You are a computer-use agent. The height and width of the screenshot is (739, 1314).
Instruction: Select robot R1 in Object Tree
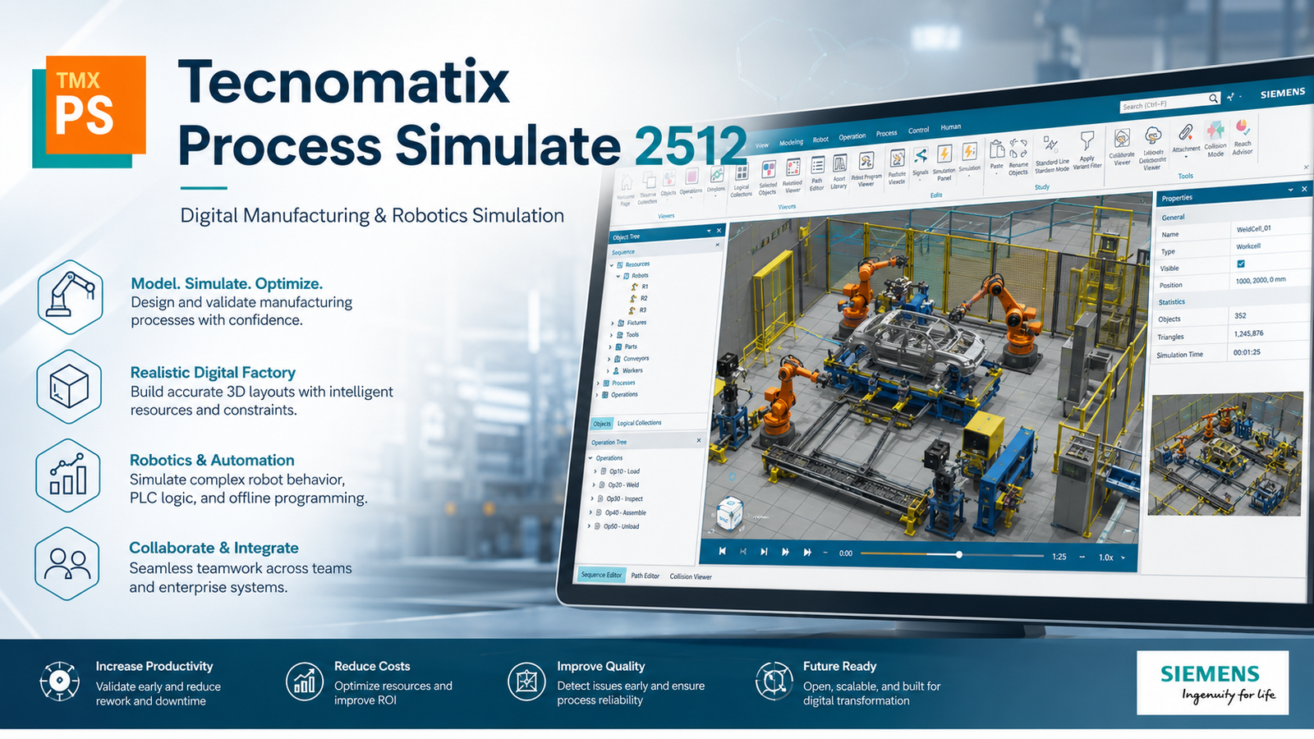pos(641,287)
